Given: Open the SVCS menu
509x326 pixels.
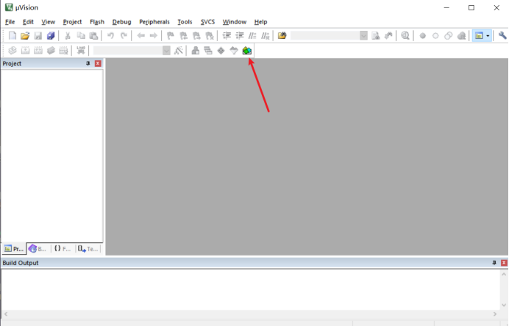Looking at the screenshot, I should pos(207,22).
